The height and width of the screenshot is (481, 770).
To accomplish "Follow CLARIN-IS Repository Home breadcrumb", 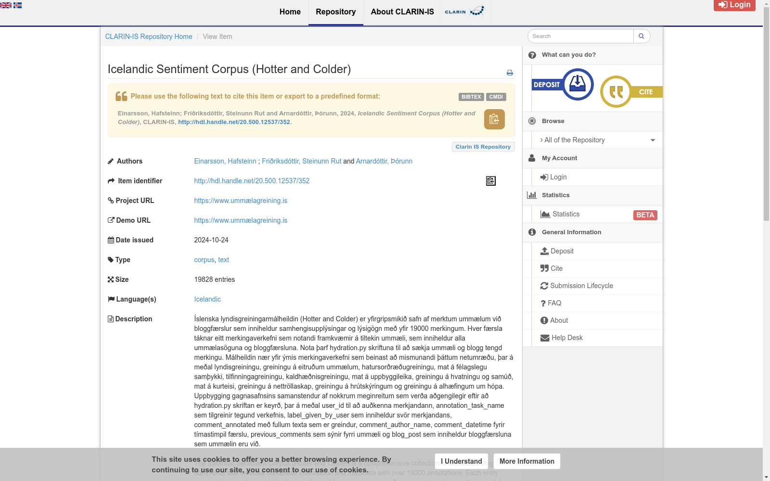I will tap(149, 37).
